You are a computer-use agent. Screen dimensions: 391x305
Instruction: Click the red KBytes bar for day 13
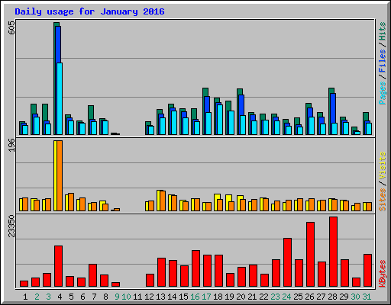tap(161, 272)
